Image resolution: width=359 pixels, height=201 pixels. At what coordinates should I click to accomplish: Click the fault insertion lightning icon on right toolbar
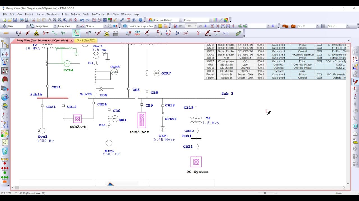pyautogui.click(x=355, y=82)
